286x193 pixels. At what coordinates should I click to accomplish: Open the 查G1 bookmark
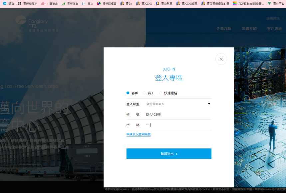pyautogui.click(x=126, y=4)
